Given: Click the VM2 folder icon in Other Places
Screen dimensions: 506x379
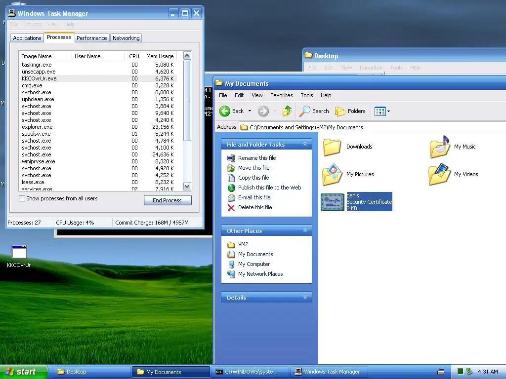Looking at the screenshot, I should [231, 245].
